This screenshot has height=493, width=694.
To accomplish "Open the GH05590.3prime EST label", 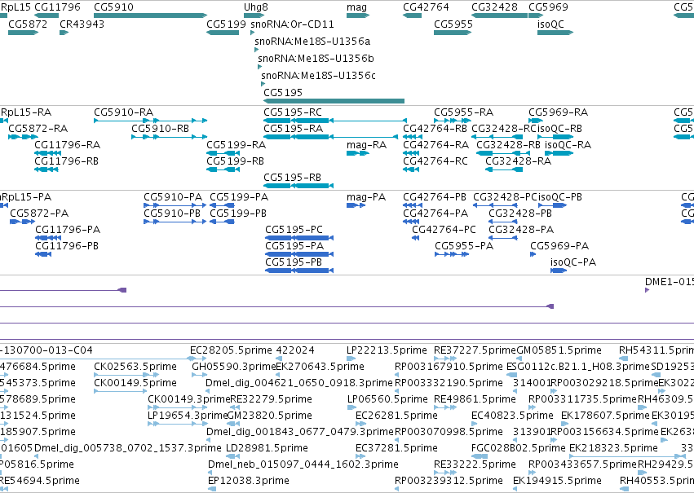I will 233,367.
